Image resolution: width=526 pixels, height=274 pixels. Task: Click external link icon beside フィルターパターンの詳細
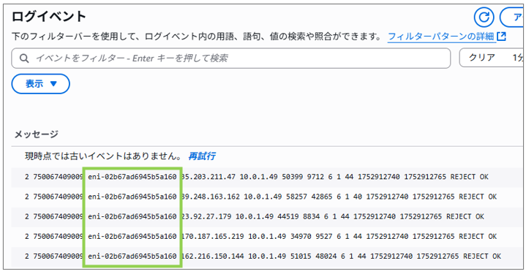[502, 37]
